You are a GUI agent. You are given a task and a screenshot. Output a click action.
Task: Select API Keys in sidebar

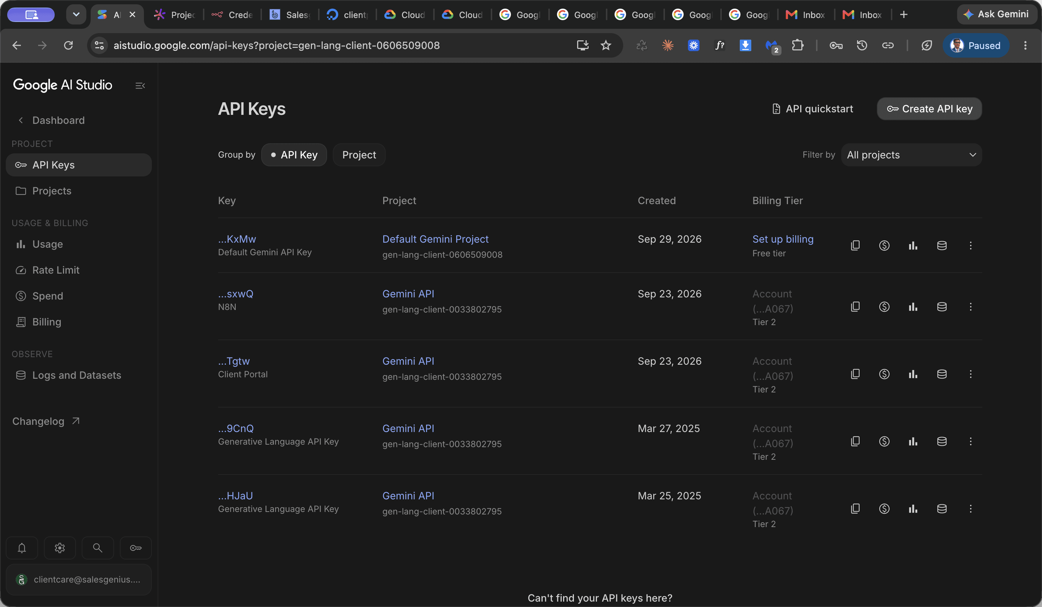[78, 165]
